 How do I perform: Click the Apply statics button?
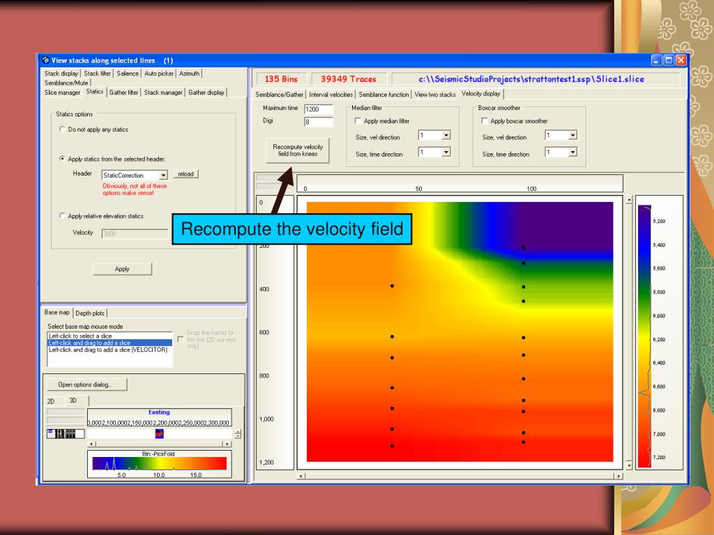tap(122, 269)
